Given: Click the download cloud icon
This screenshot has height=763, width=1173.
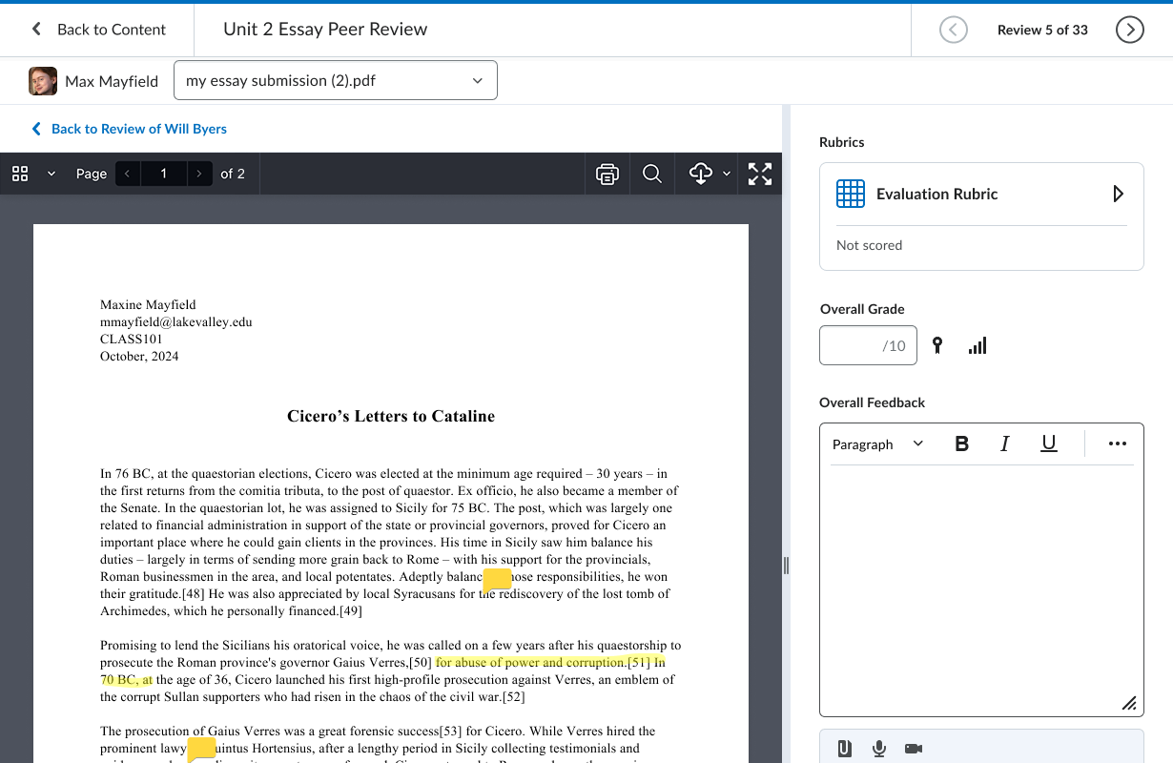Looking at the screenshot, I should 701,174.
